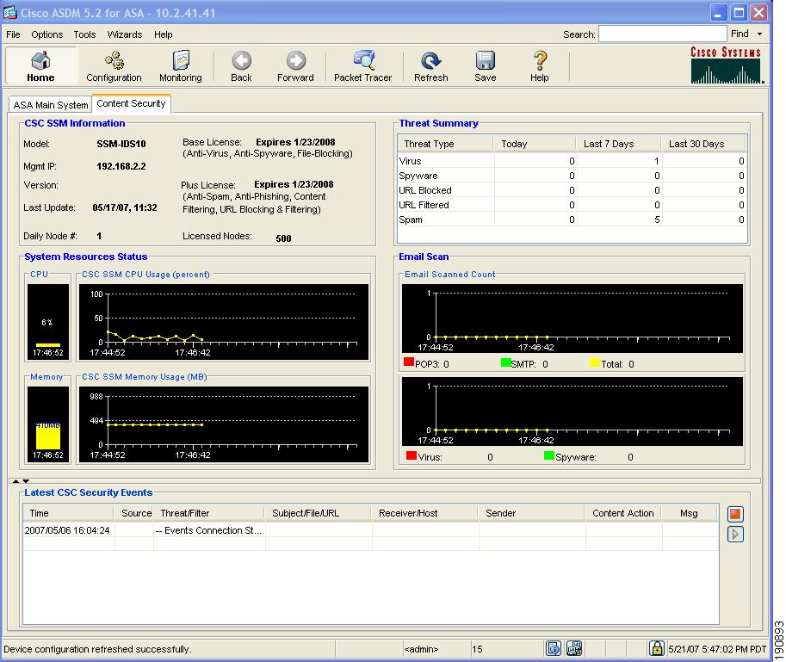786x662 pixels.
Task: Save the running configuration
Action: (486, 65)
